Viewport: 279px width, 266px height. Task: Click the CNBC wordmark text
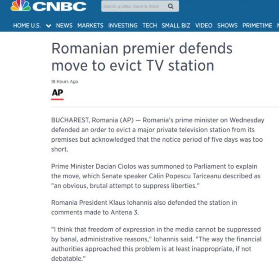pyautogui.click(x=59, y=6)
